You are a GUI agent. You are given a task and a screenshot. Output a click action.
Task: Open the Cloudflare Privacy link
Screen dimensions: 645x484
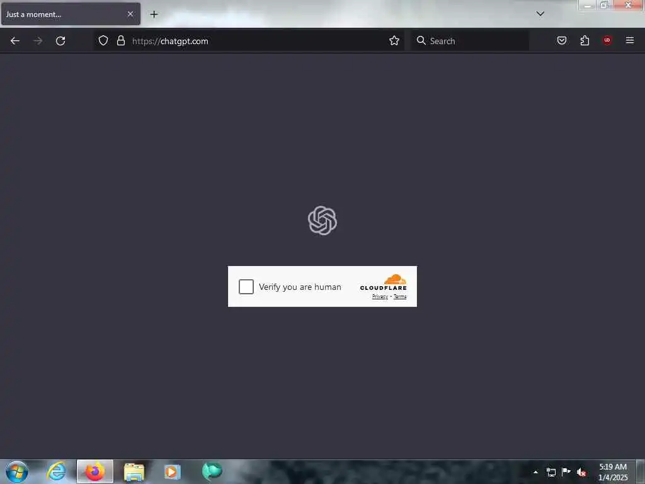coord(380,296)
